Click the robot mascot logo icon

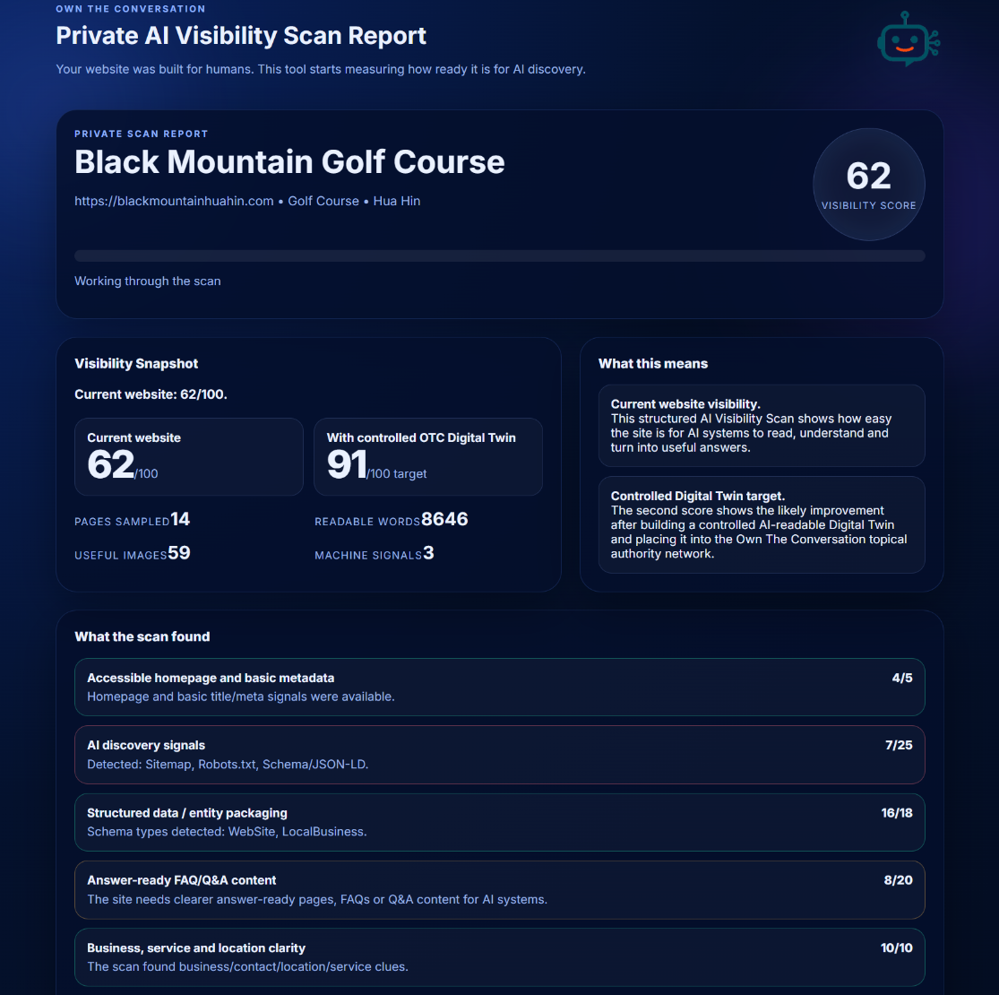point(908,39)
